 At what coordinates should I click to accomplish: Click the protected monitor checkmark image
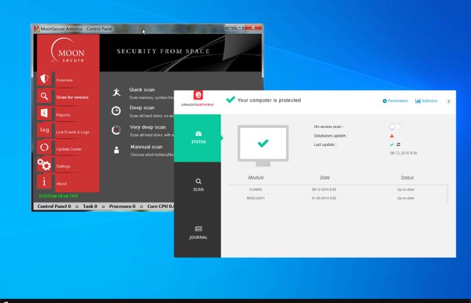point(263,145)
